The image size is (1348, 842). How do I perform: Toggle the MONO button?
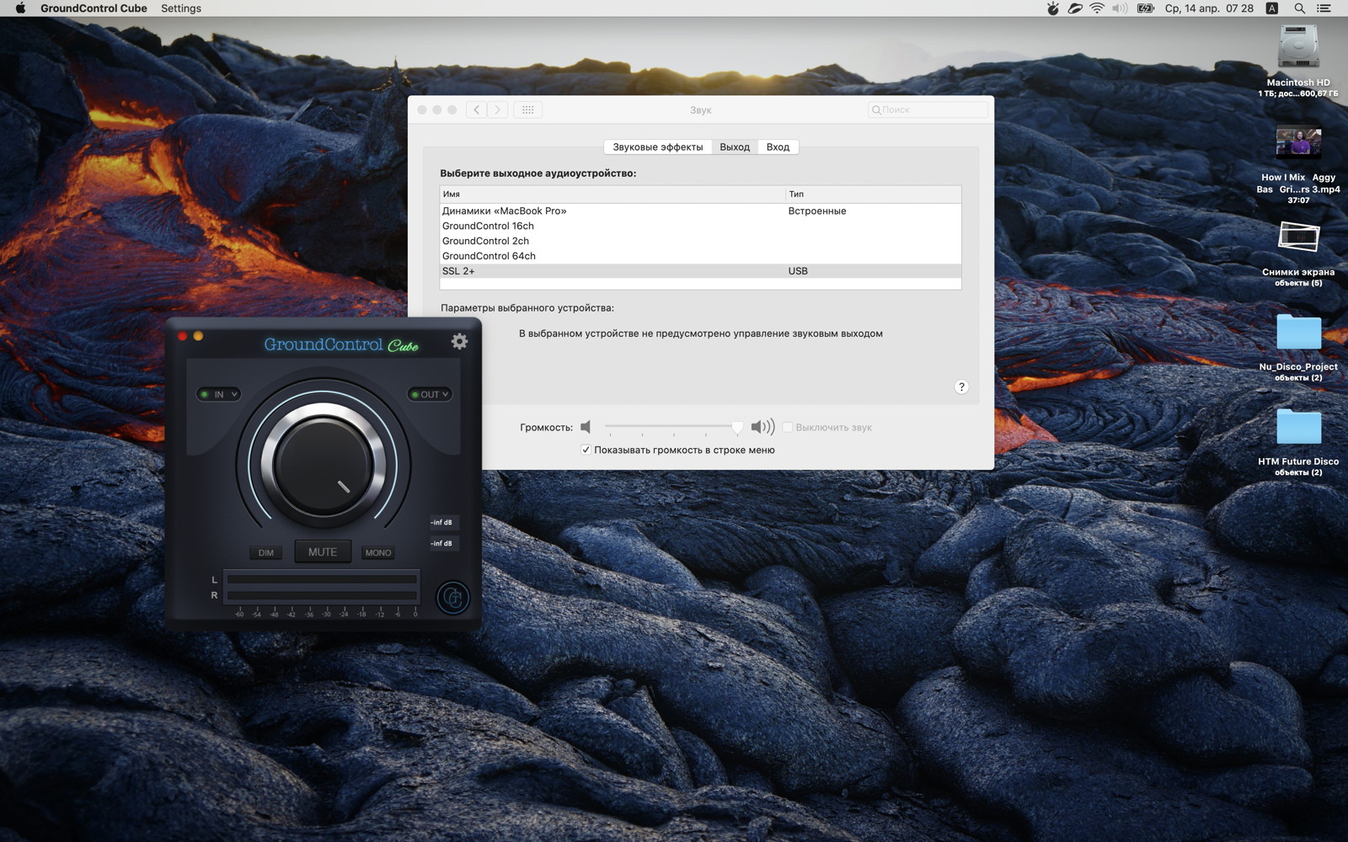(377, 552)
